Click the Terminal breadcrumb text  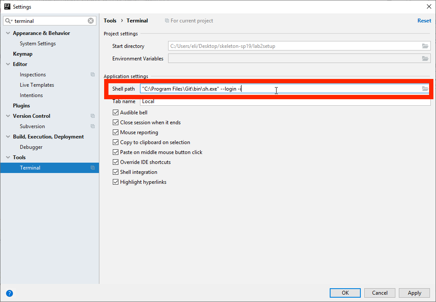tap(137, 21)
